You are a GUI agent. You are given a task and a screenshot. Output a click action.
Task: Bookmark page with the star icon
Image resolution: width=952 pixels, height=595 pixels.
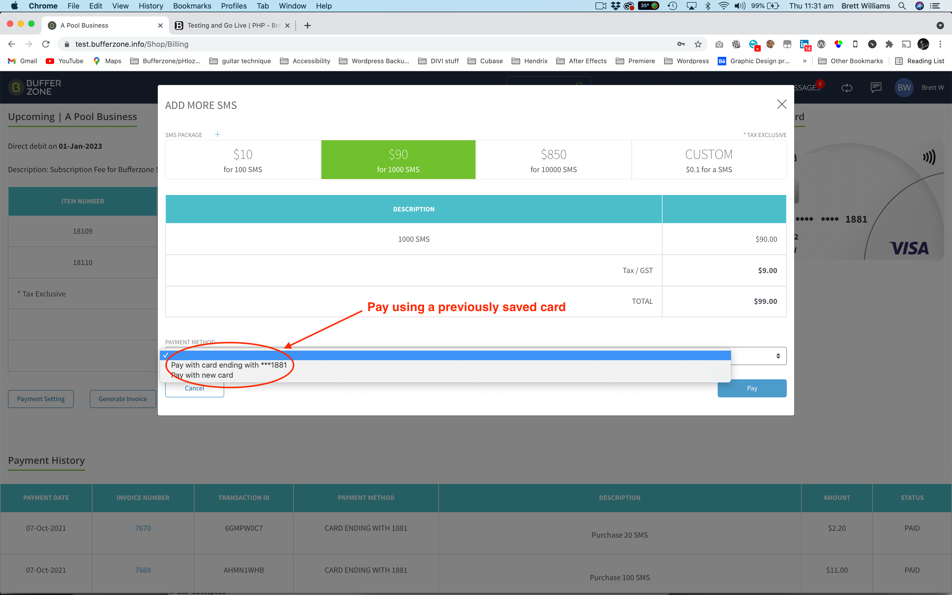698,44
